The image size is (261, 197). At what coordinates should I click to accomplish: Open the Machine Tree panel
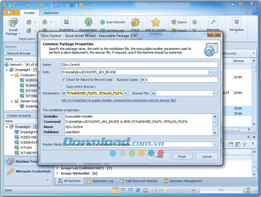click(22, 161)
